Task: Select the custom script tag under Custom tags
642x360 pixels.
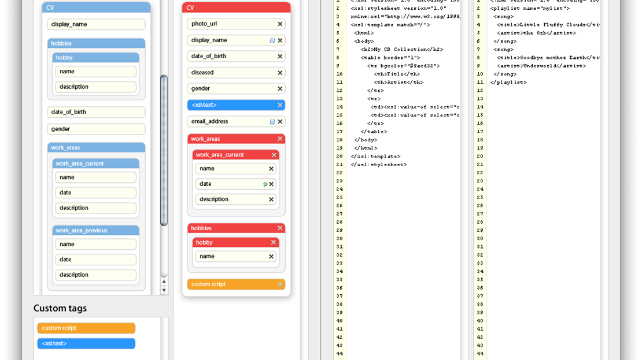Action: point(86,328)
